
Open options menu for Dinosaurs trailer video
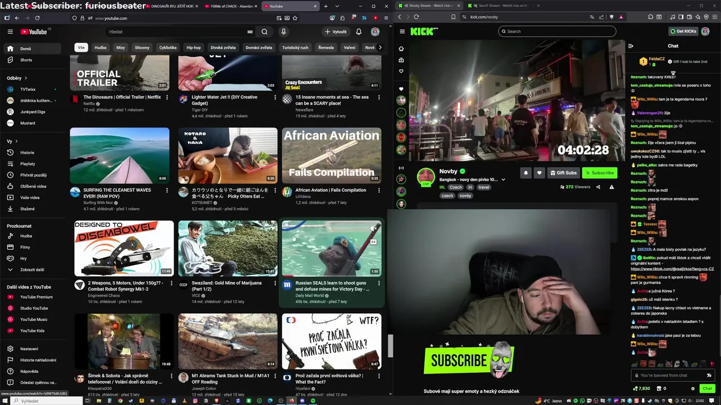click(x=167, y=97)
